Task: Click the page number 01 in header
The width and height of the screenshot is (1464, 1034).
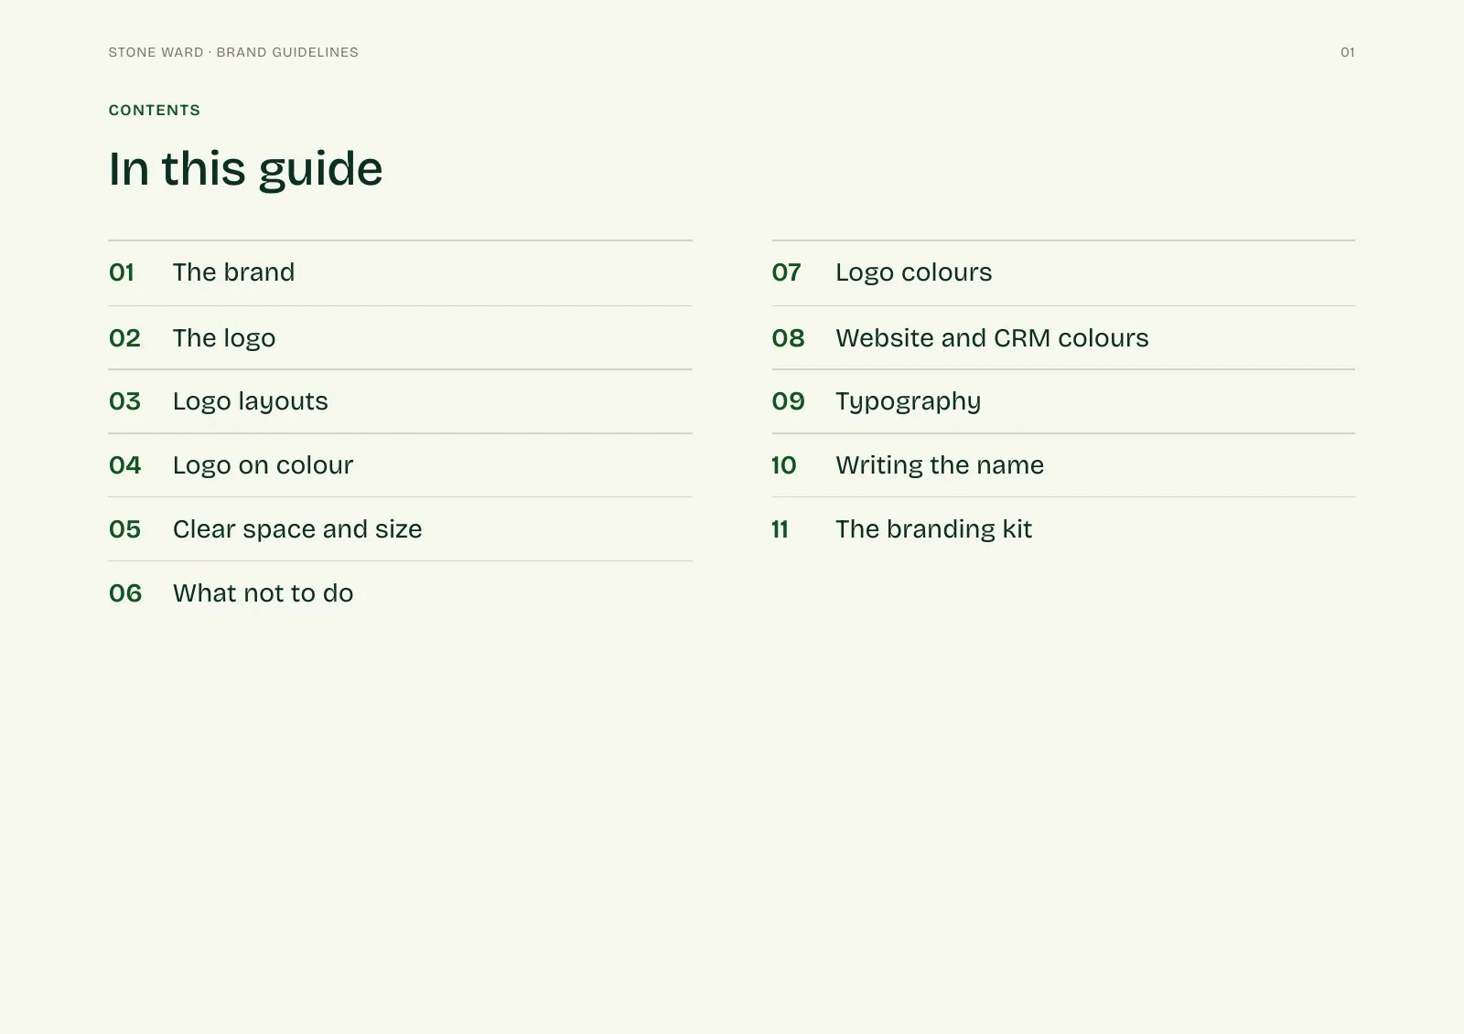Action: pos(1348,52)
